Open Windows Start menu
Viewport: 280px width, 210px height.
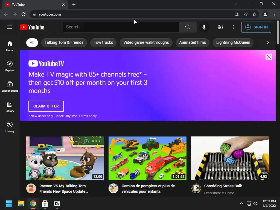point(9,203)
